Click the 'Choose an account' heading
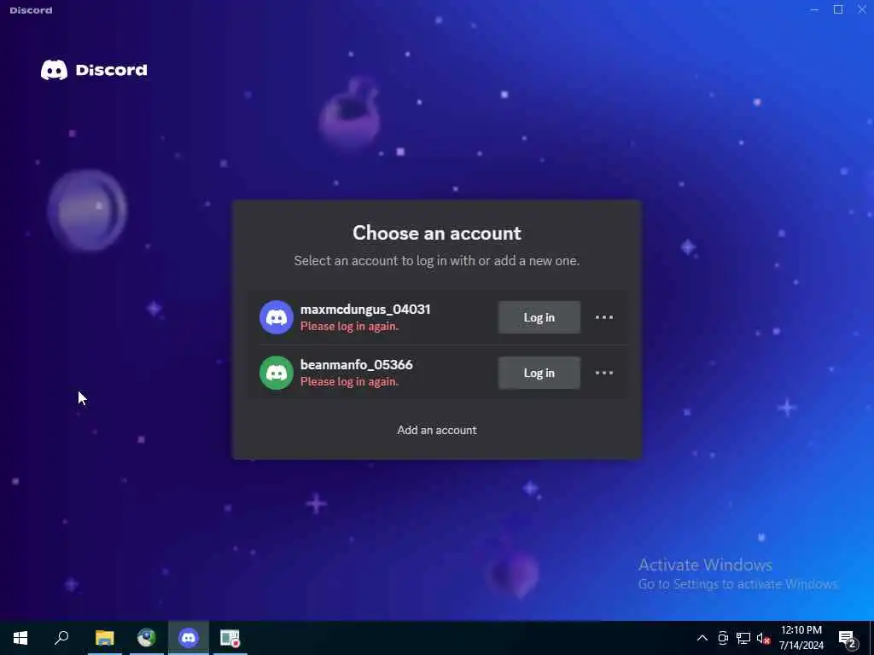This screenshot has height=655, width=874. pos(437,233)
